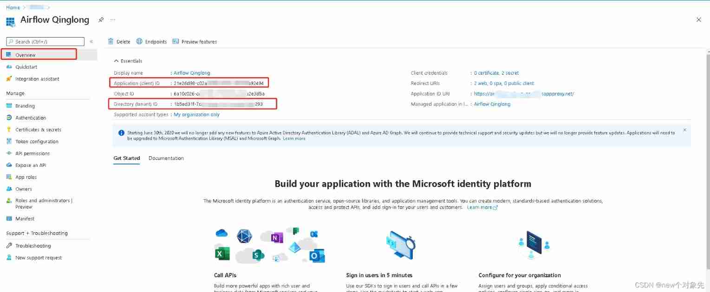710x292 pixels.
Task: Select Branding under Manage
Action: pos(25,106)
